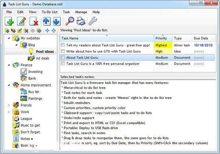220x154 pixels.
Task: Expand the Work tree node
Action: (9, 112)
